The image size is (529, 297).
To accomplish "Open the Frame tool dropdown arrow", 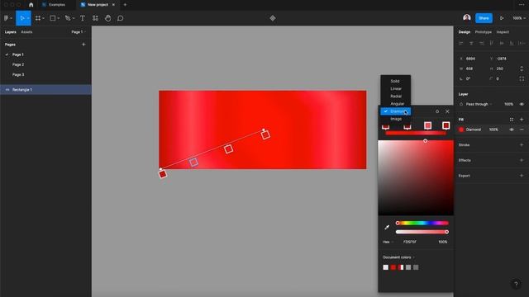I will (x=43, y=18).
